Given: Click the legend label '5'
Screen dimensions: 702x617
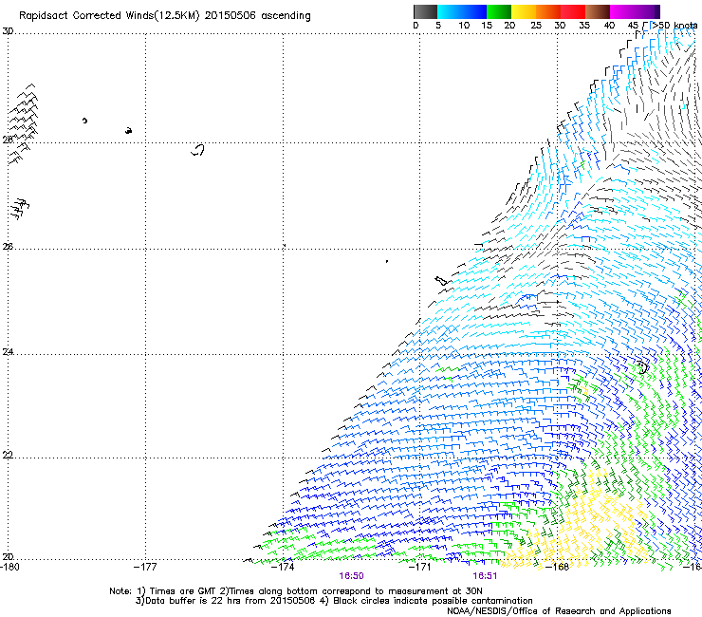Looking at the screenshot, I should tap(438, 25).
